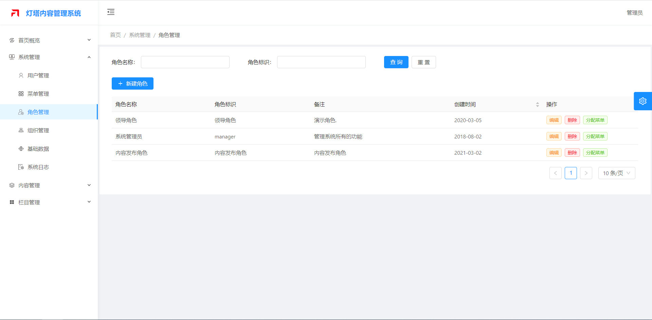Click the menu management grid icon

pos(21,94)
